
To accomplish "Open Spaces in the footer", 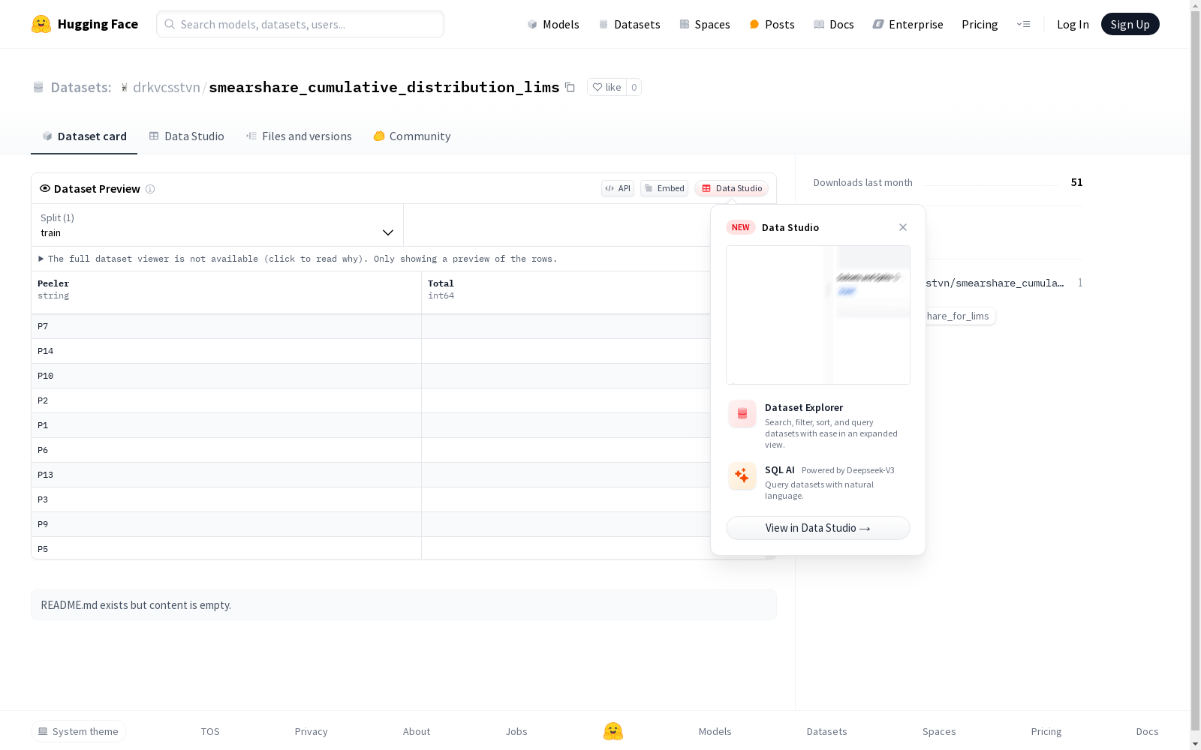I will pyautogui.click(x=939, y=731).
